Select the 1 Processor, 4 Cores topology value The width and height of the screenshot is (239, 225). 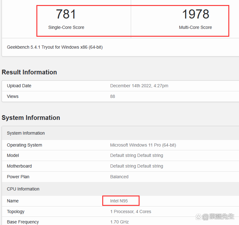pyautogui.click(x=130, y=212)
